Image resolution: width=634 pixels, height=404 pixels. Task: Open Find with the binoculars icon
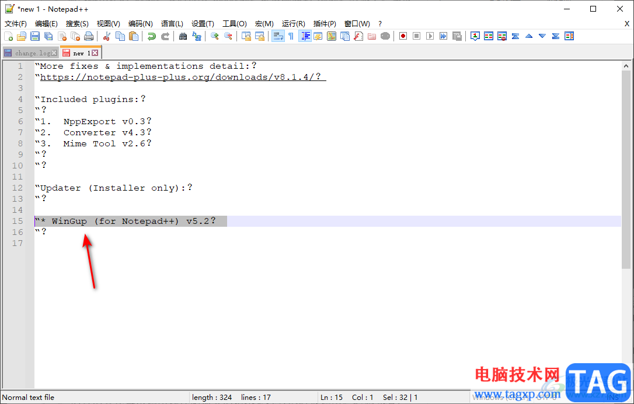(183, 36)
